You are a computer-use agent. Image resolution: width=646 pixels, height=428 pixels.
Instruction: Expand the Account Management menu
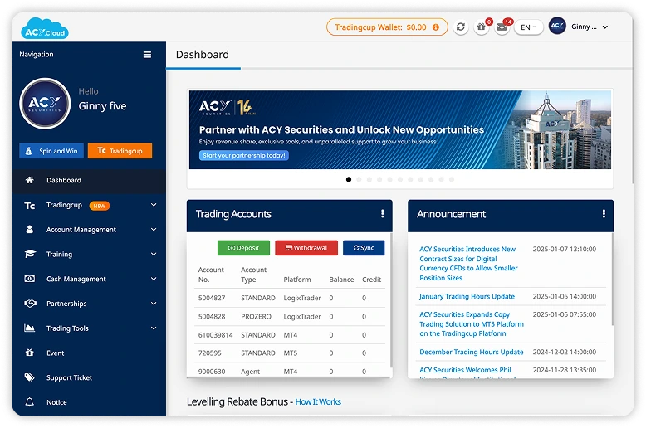[x=88, y=230]
